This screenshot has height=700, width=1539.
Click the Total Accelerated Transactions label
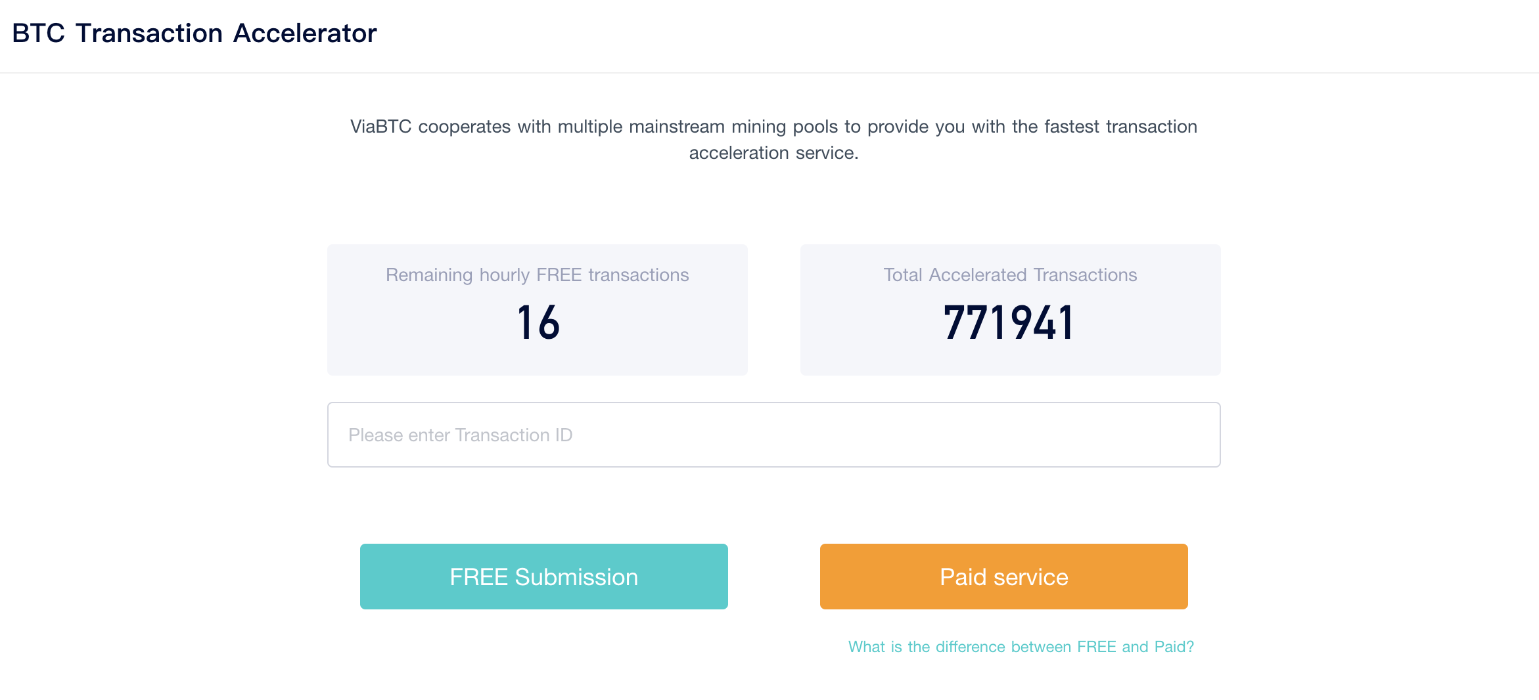coord(1010,274)
